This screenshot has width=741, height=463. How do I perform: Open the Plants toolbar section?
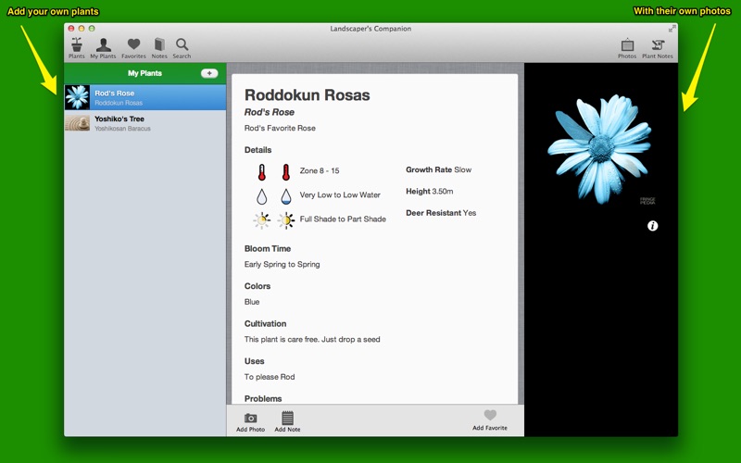tap(77, 48)
